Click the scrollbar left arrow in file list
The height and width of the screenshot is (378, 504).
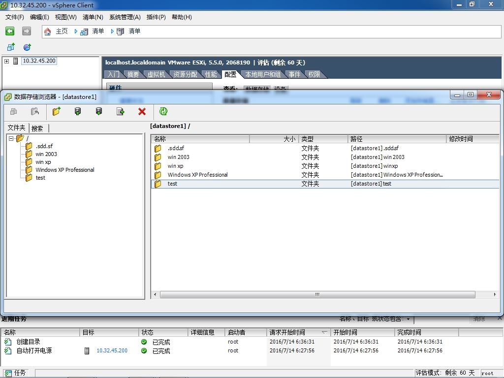click(155, 294)
